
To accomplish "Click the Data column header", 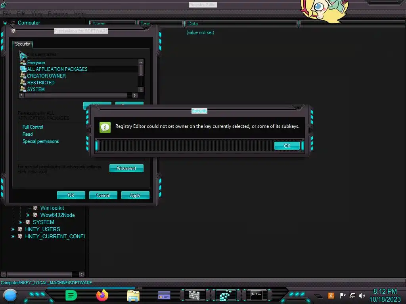I will pos(241,23).
